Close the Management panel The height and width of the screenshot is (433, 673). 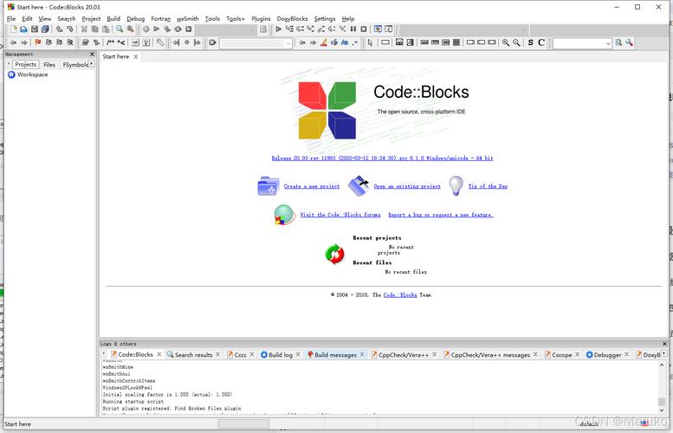pos(92,54)
